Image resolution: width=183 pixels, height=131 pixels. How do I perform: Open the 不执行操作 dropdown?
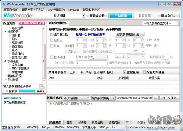tap(77, 98)
